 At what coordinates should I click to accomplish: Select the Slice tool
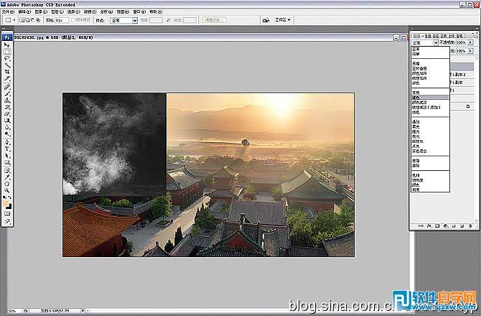7,78
